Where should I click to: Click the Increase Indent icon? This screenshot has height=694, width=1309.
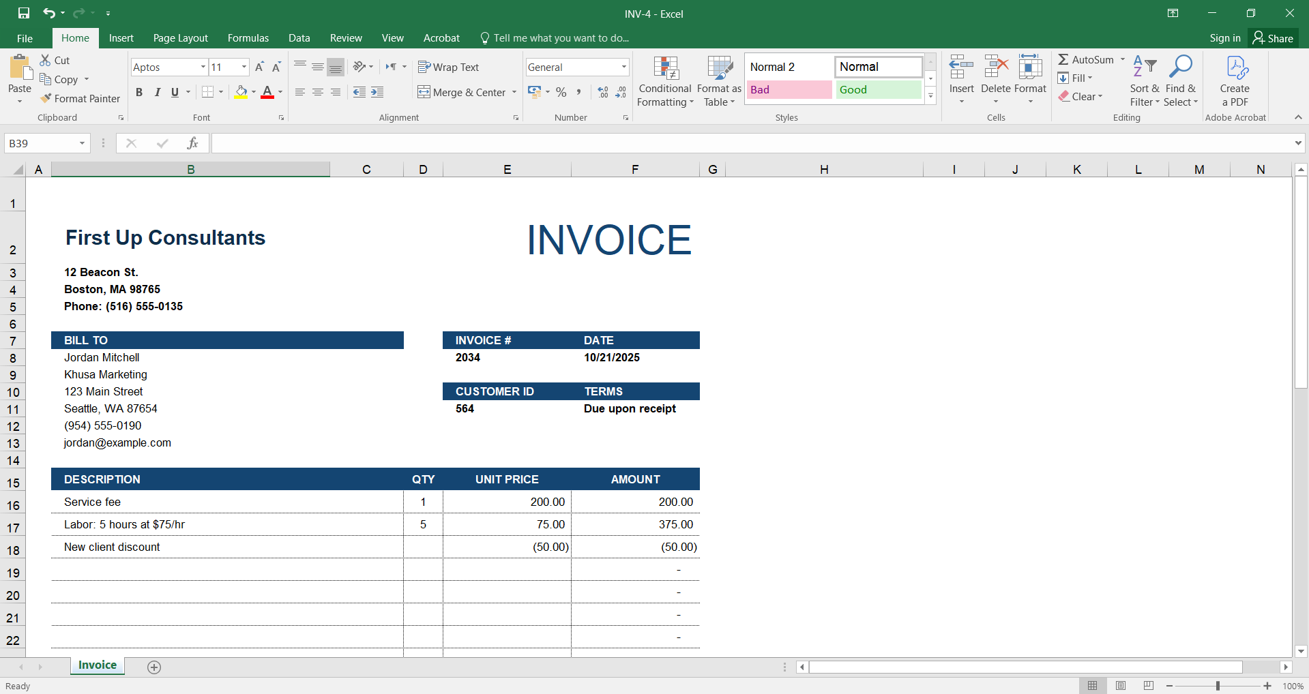pyautogui.click(x=377, y=92)
